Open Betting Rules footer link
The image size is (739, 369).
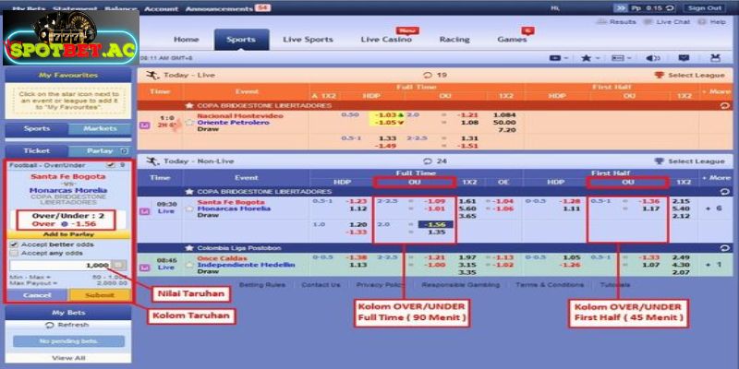[262, 285]
